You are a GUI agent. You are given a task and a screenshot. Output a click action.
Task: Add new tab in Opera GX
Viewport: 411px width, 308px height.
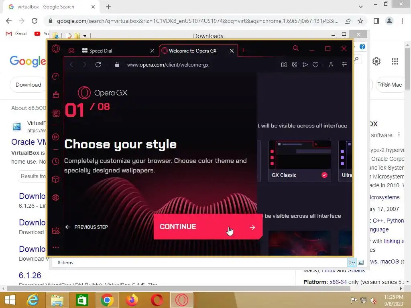(244, 50)
